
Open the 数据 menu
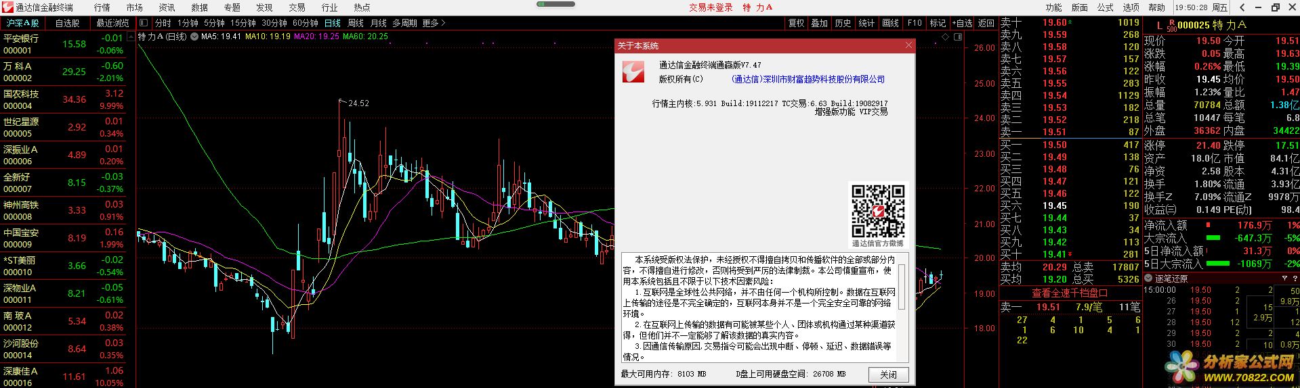199,7
